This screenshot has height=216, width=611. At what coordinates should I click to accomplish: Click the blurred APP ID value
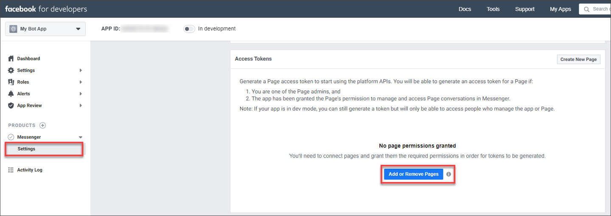click(x=145, y=29)
